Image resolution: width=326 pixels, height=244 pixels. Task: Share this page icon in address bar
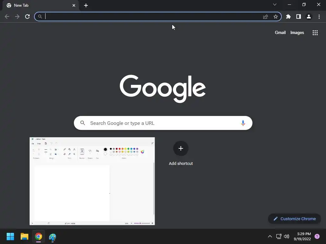click(266, 17)
